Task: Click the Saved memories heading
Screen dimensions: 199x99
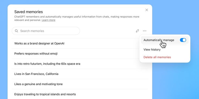Action: (29, 12)
